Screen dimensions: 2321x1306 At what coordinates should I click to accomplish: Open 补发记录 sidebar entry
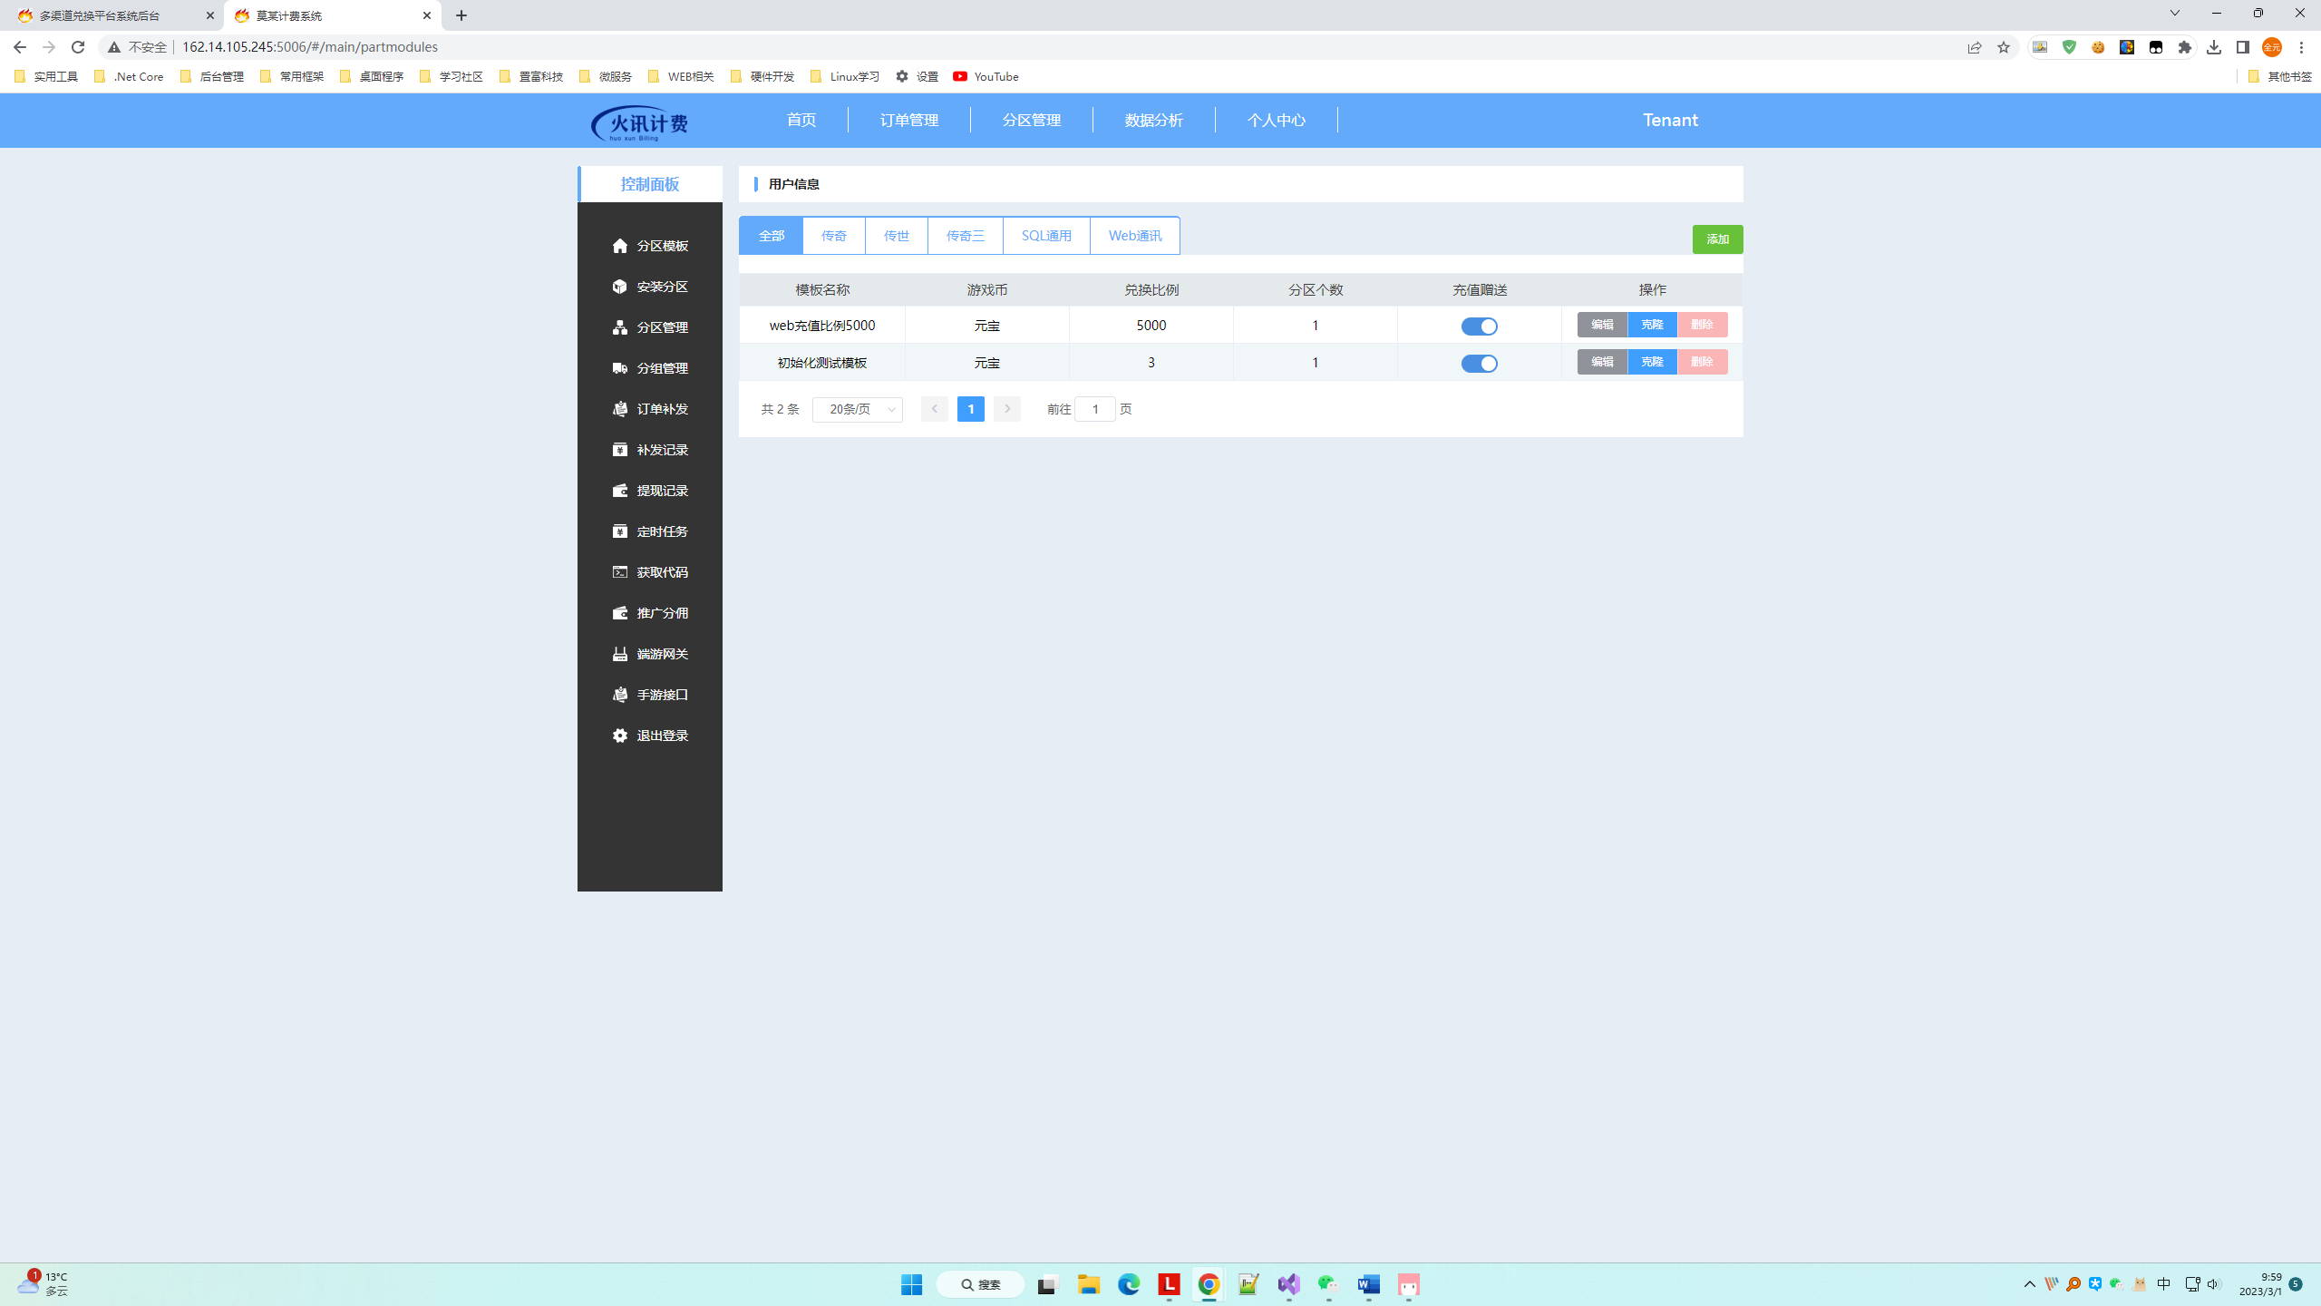pos(650,450)
